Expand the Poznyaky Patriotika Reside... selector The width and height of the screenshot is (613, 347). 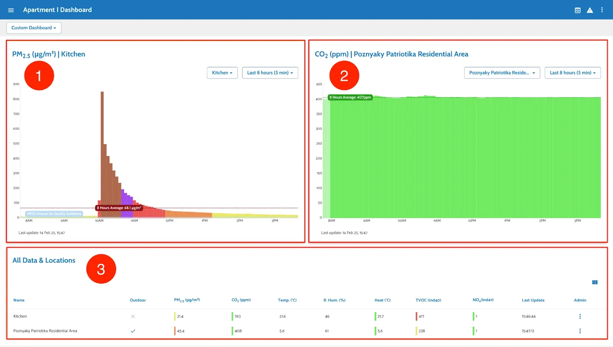point(502,73)
